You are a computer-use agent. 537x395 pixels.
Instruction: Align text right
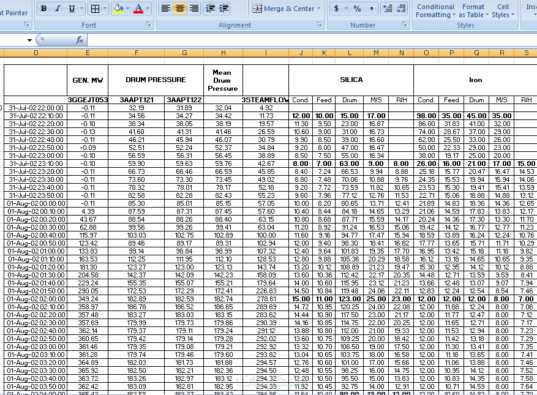coord(194,9)
